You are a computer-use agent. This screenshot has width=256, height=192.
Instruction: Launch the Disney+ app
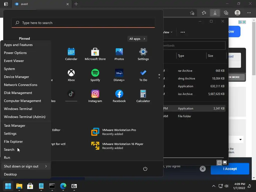tap(119, 75)
